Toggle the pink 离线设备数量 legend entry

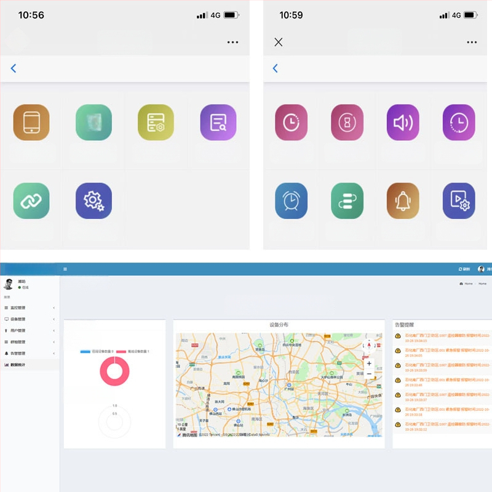pyautogui.click(x=133, y=351)
